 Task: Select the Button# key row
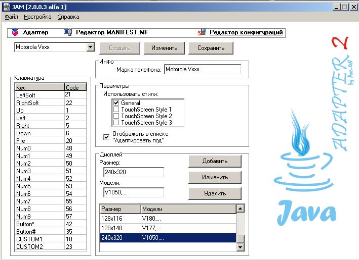tap(51, 231)
